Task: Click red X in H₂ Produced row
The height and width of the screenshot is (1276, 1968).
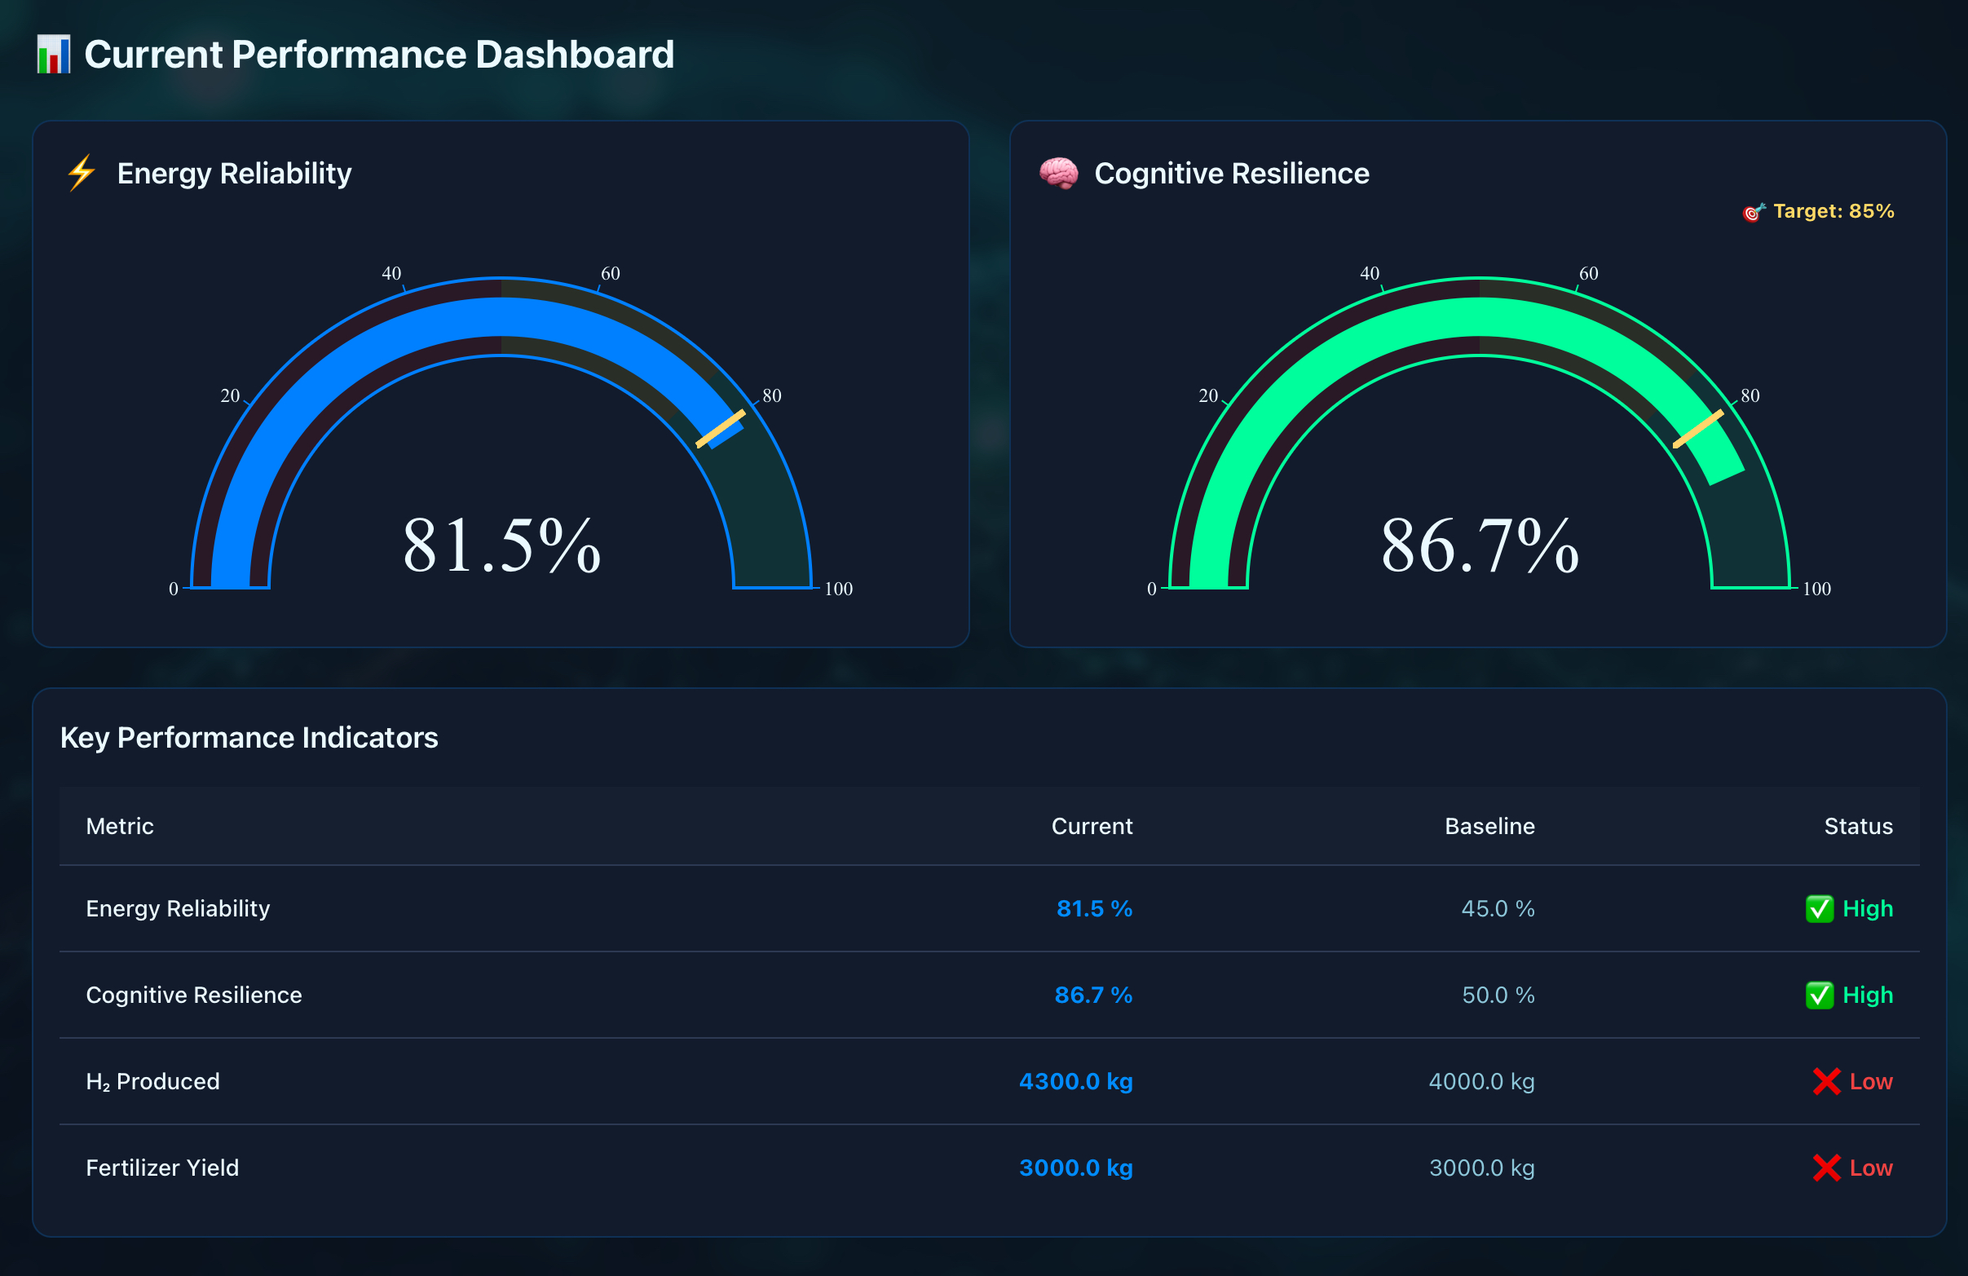Action: pos(1826,1082)
